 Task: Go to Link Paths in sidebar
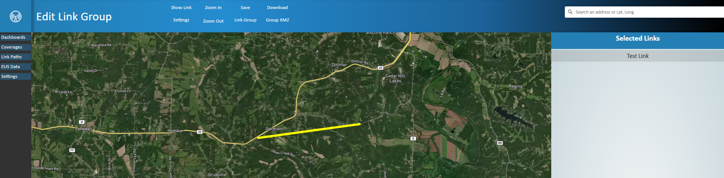[15, 57]
